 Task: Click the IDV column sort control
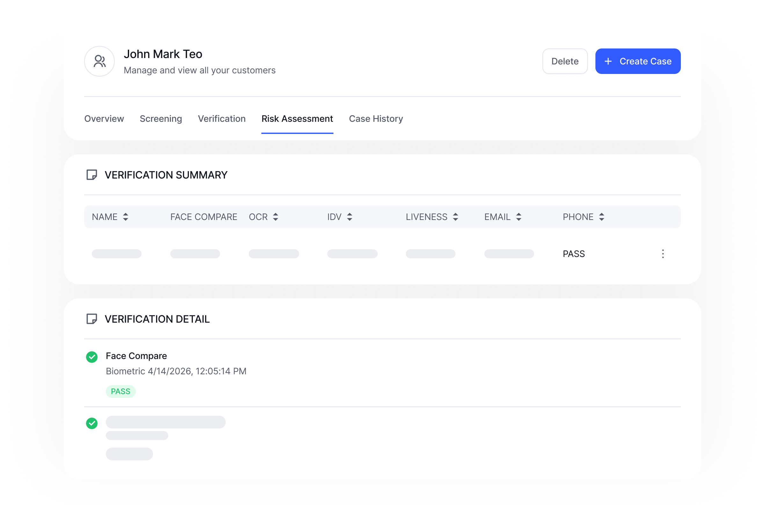[350, 217]
